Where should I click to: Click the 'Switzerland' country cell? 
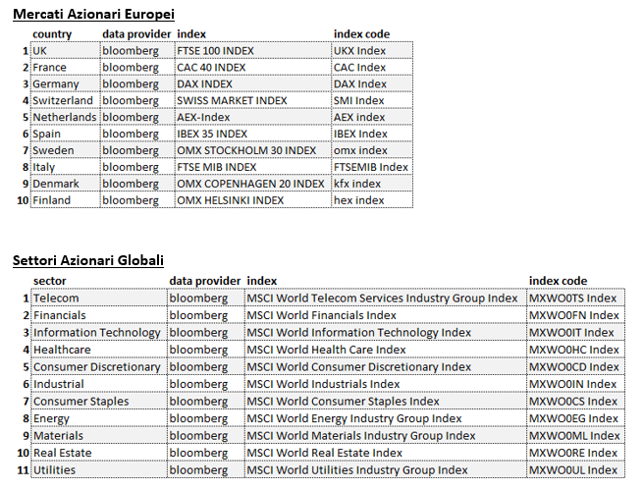click(65, 100)
